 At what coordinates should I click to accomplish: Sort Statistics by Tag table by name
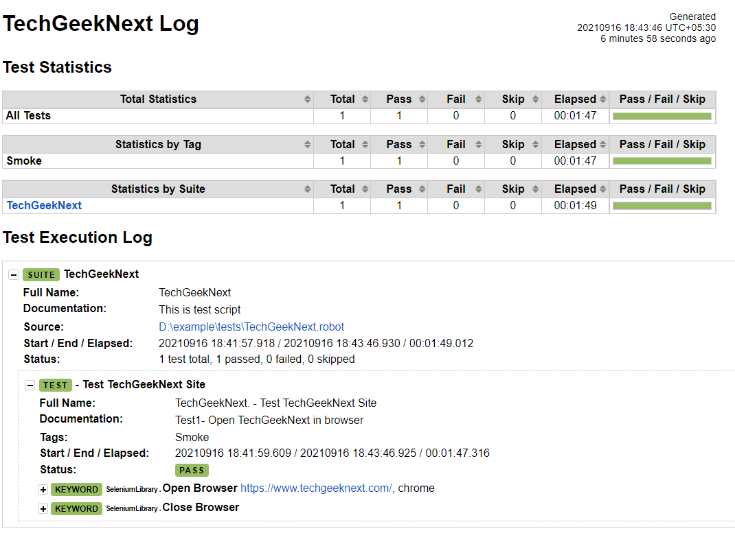(307, 145)
